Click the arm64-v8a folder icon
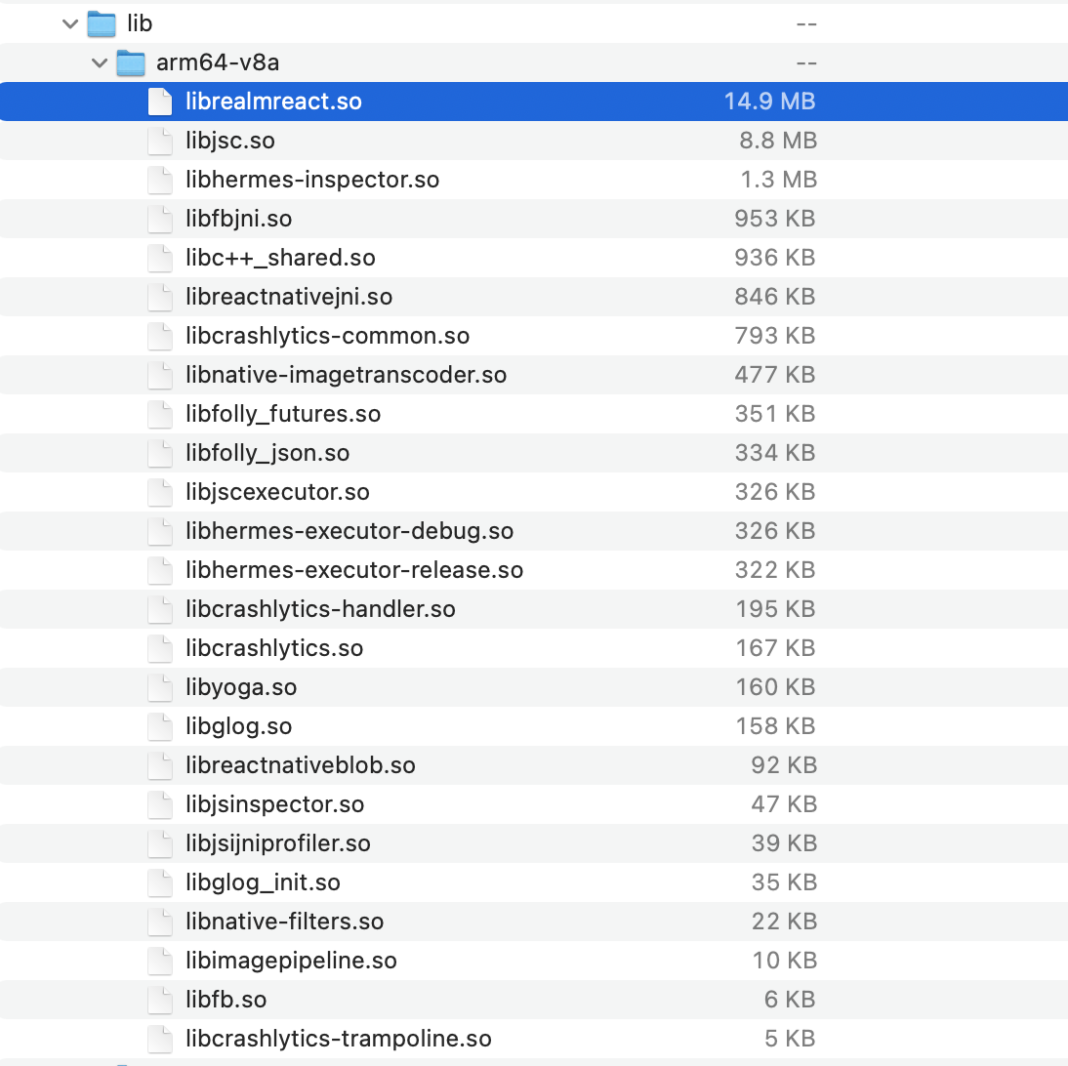The width and height of the screenshot is (1068, 1066). (131, 62)
